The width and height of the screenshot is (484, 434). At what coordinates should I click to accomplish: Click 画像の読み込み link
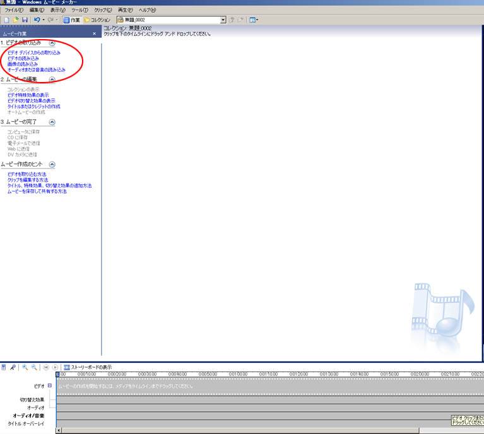click(23, 64)
